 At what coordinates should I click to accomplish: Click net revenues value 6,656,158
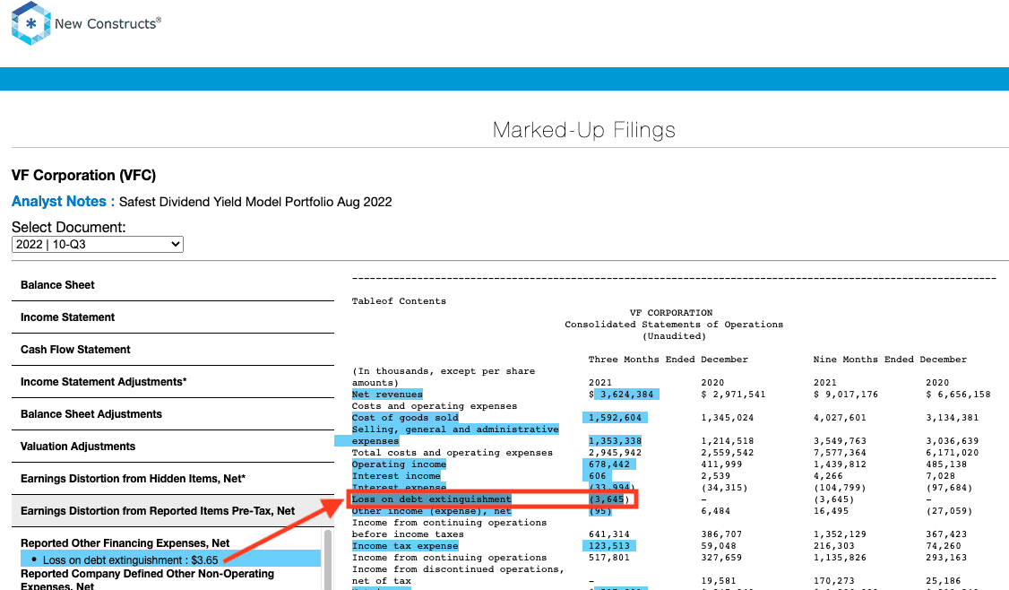[958, 395]
